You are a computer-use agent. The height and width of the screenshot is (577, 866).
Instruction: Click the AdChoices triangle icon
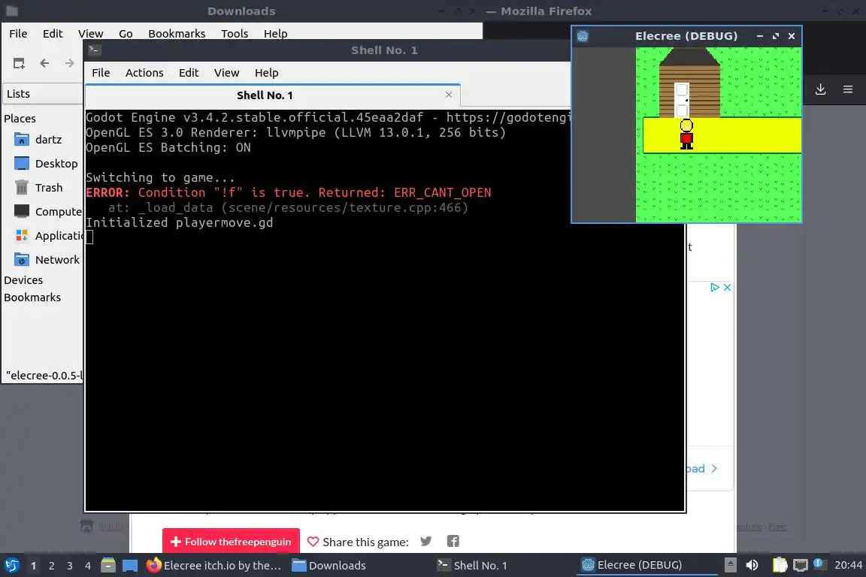tap(715, 287)
